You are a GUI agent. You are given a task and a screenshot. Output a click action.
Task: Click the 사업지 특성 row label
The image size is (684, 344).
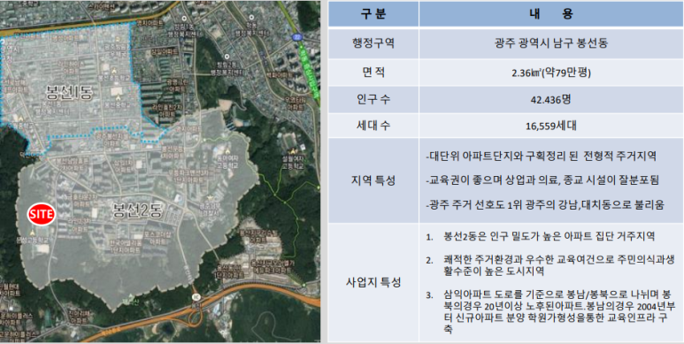373,282
